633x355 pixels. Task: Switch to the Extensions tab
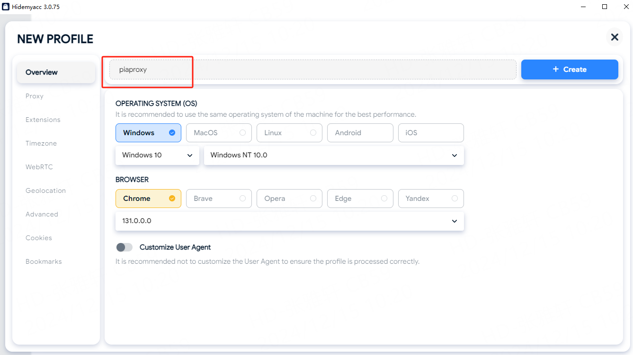[43, 120]
